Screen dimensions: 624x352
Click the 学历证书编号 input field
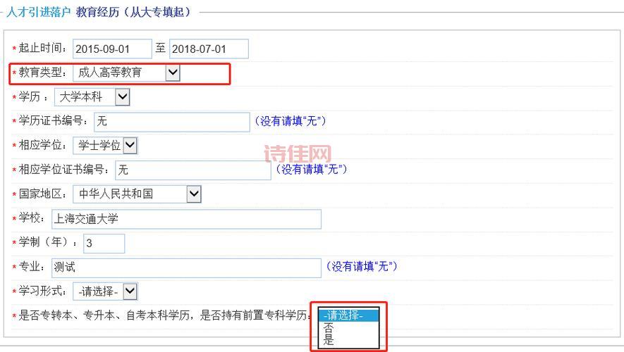172,122
